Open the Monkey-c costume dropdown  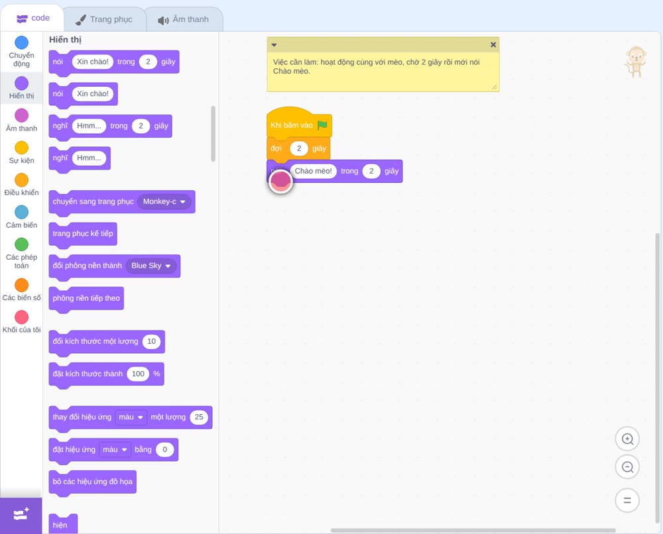164,201
